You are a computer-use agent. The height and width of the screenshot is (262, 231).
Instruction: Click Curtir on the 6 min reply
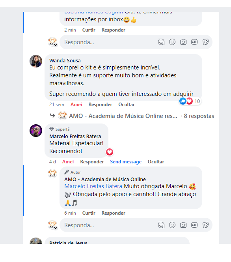click(89, 213)
